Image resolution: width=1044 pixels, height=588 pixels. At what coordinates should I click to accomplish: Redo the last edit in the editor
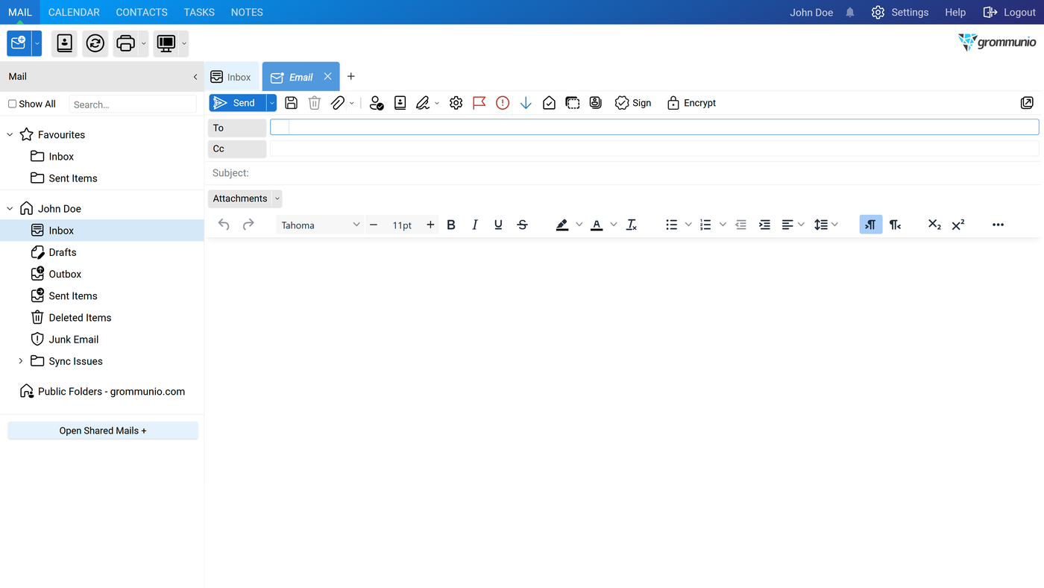tap(248, 225)
